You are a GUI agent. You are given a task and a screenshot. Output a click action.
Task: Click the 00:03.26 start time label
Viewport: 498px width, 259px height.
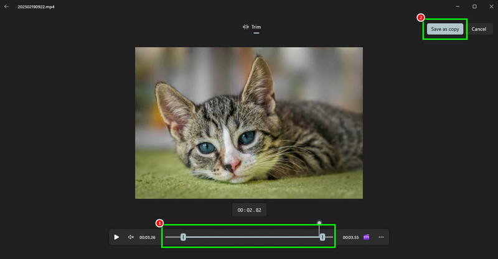(148, 237)
